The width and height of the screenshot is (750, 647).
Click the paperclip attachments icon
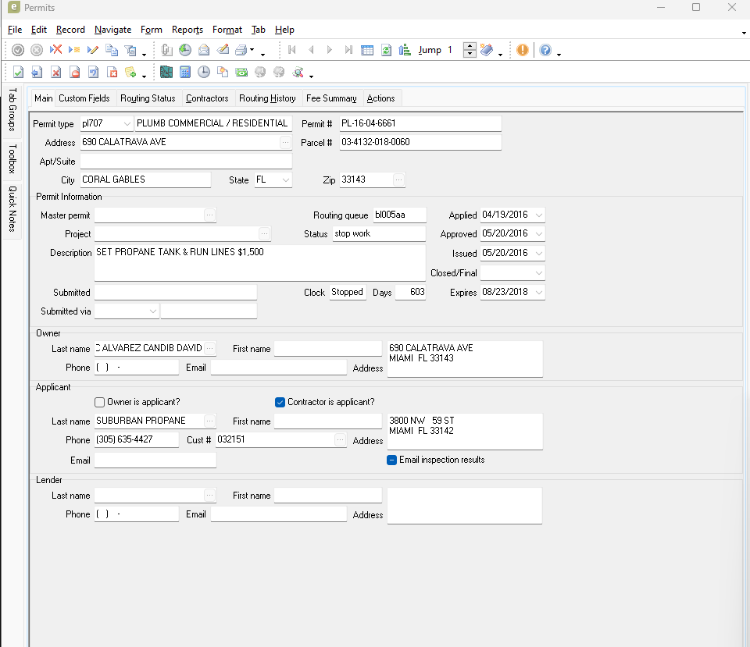coord(166,50)
